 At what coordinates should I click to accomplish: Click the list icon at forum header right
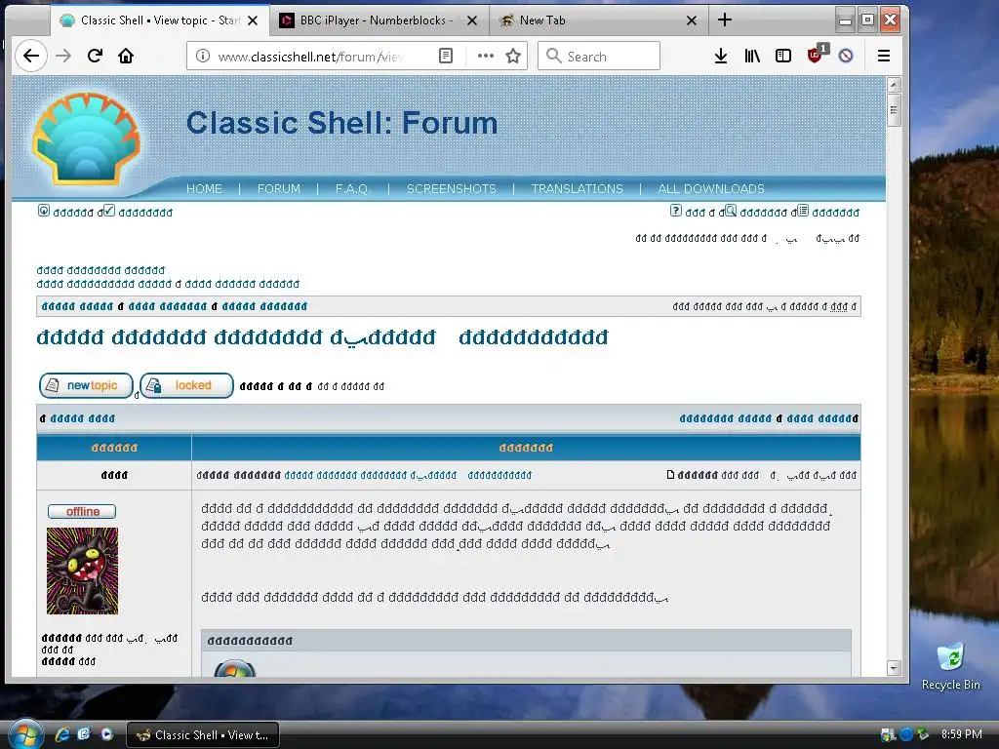point(803,211)
